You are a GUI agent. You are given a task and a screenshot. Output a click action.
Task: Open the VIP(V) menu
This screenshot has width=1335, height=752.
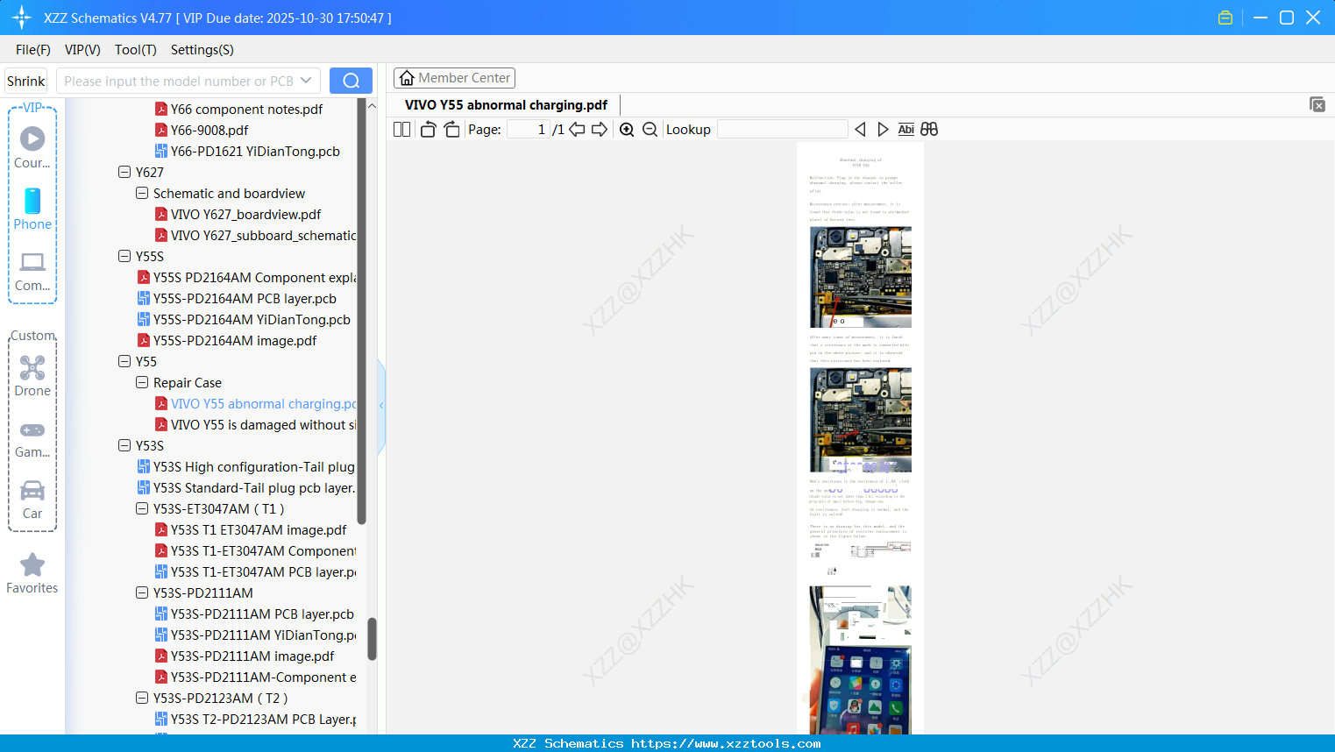(82, 49)
